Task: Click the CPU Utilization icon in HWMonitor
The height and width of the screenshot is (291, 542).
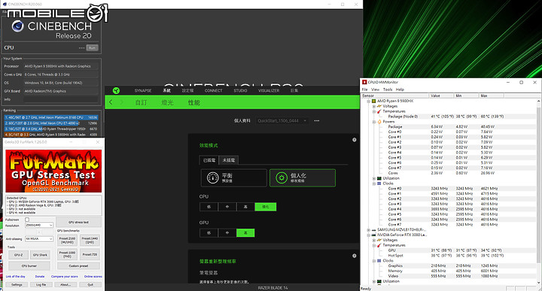Action: click(x=379, y=178)
